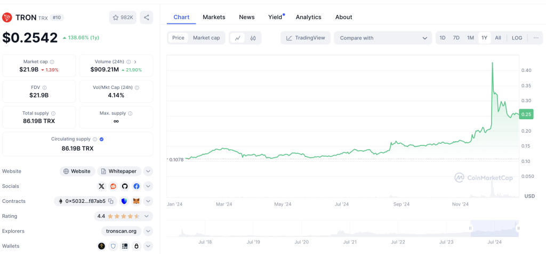Open the Whitepaper link

click(x=119, y=171)
